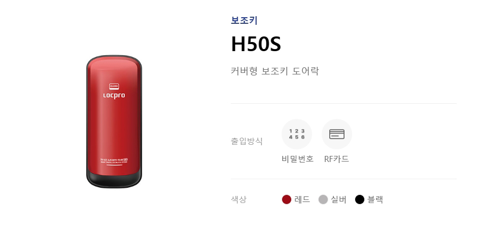Click the password keypad icon
The width and height of the screenshot is (482, 243).
(x=297, y=134)
